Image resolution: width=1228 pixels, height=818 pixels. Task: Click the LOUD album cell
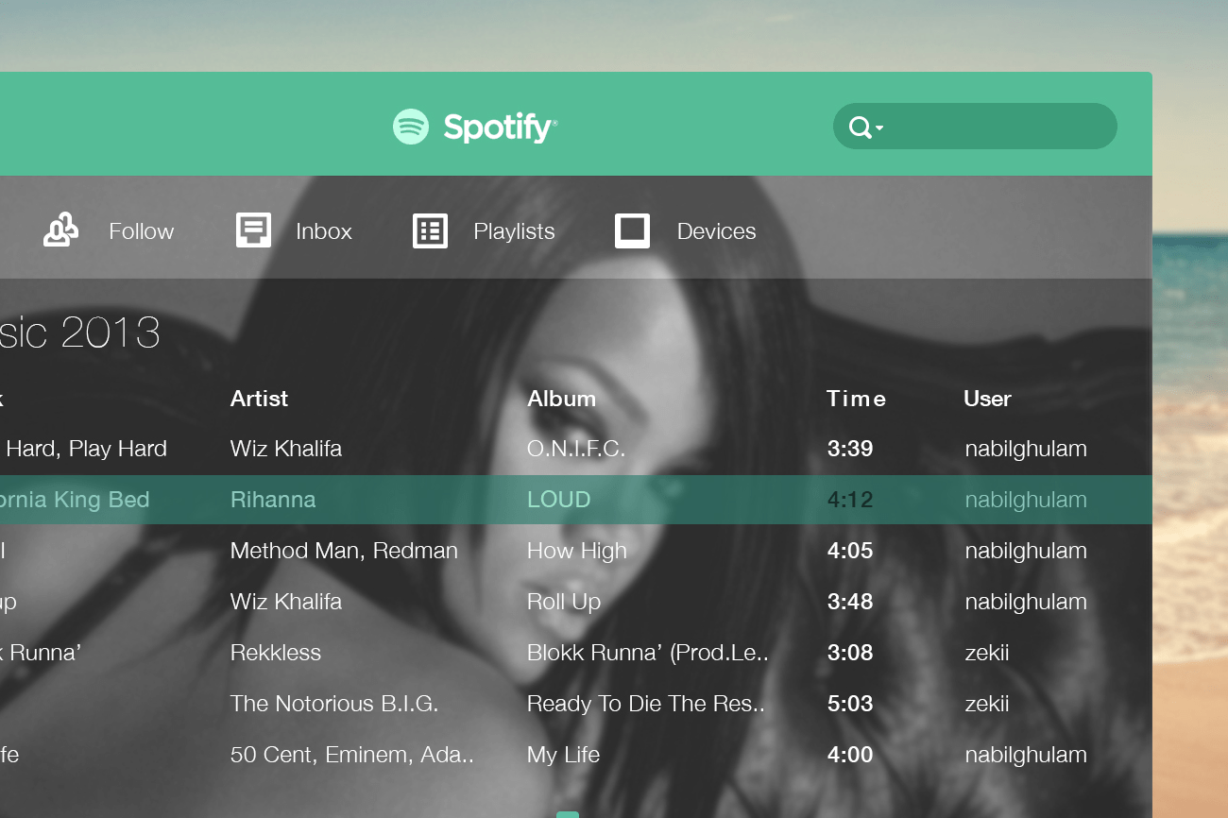click(558, 500)
